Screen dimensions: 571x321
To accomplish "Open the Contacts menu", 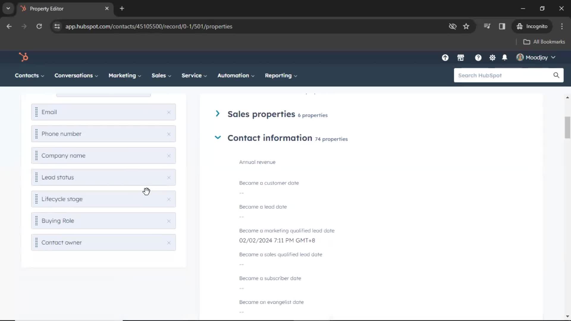I will (x=29, y=75).
